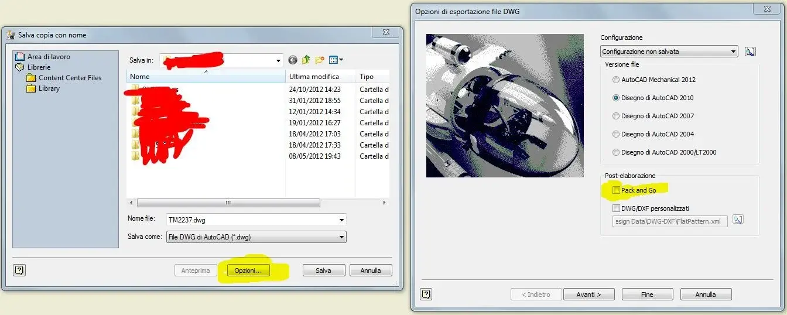
Task: Click the Avanti > button
Action: click(588, 295)
